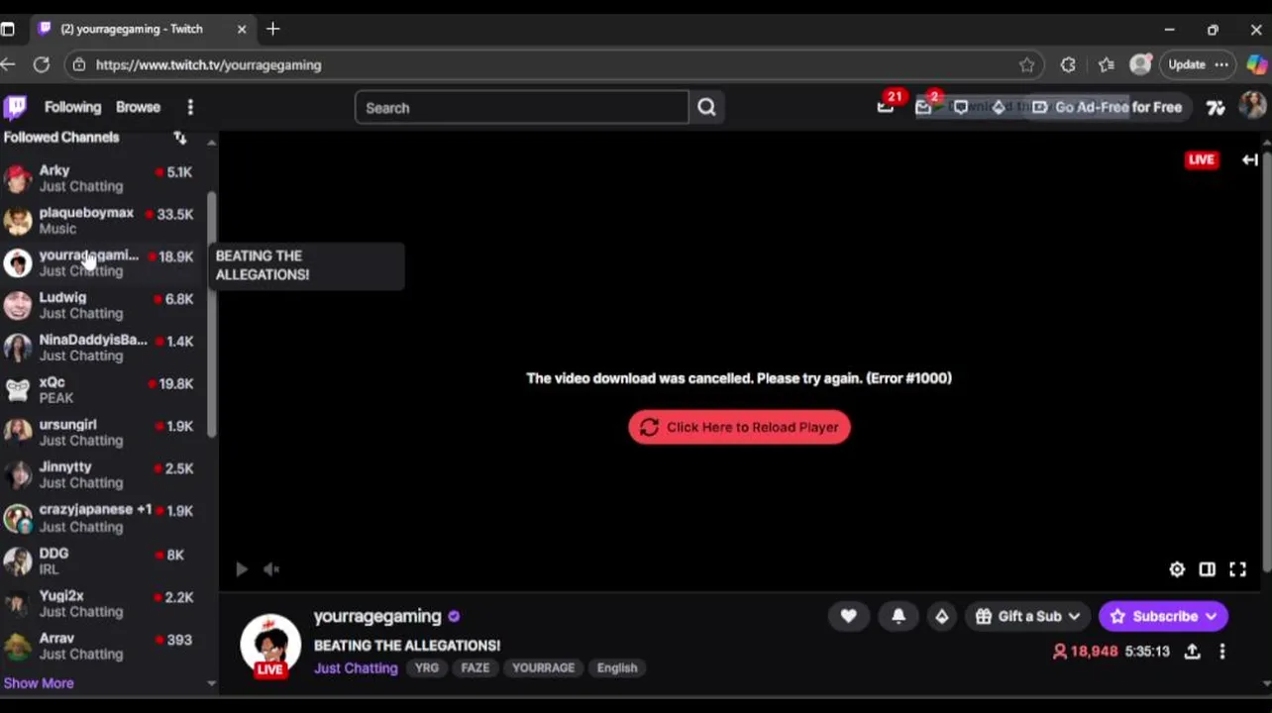Toggle theatre mode

coord(1207,569)
